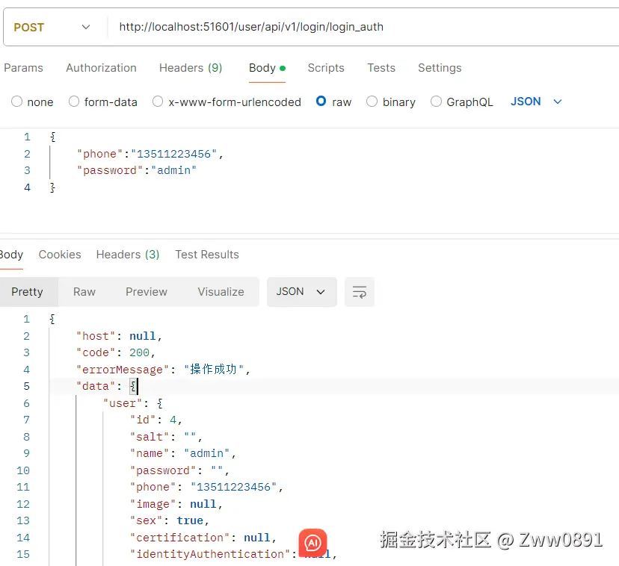The width and height of the screenshot is (619, 566).
Task: Open the Test Results tab
Action: click(207, 255)
